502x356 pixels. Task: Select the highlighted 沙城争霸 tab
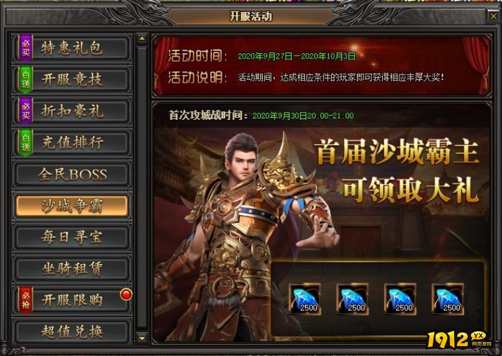coord(72,206)
